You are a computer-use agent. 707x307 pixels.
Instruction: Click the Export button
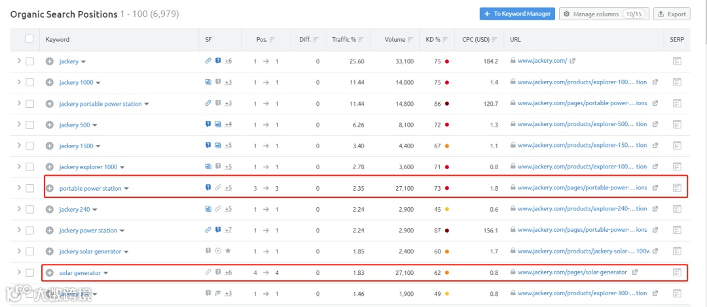click(672, 14)
